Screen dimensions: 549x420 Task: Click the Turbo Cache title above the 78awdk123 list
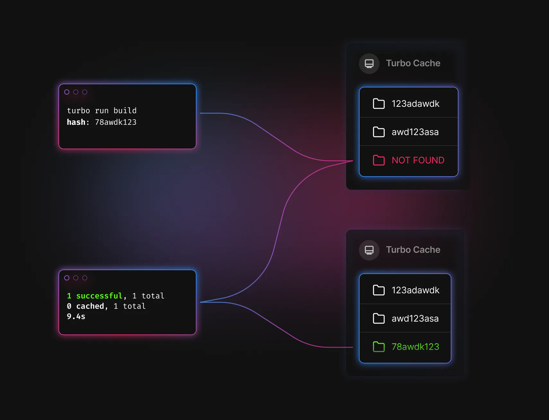413,250
